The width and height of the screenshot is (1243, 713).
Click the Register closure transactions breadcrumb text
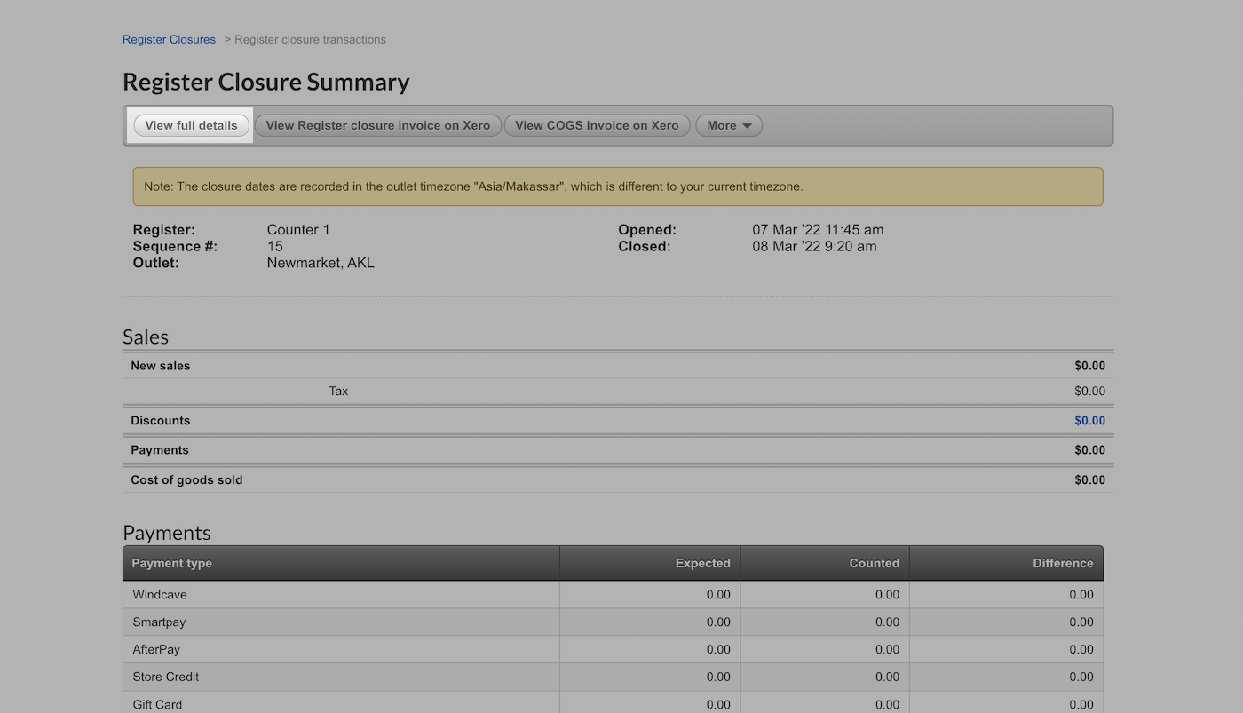310,40
